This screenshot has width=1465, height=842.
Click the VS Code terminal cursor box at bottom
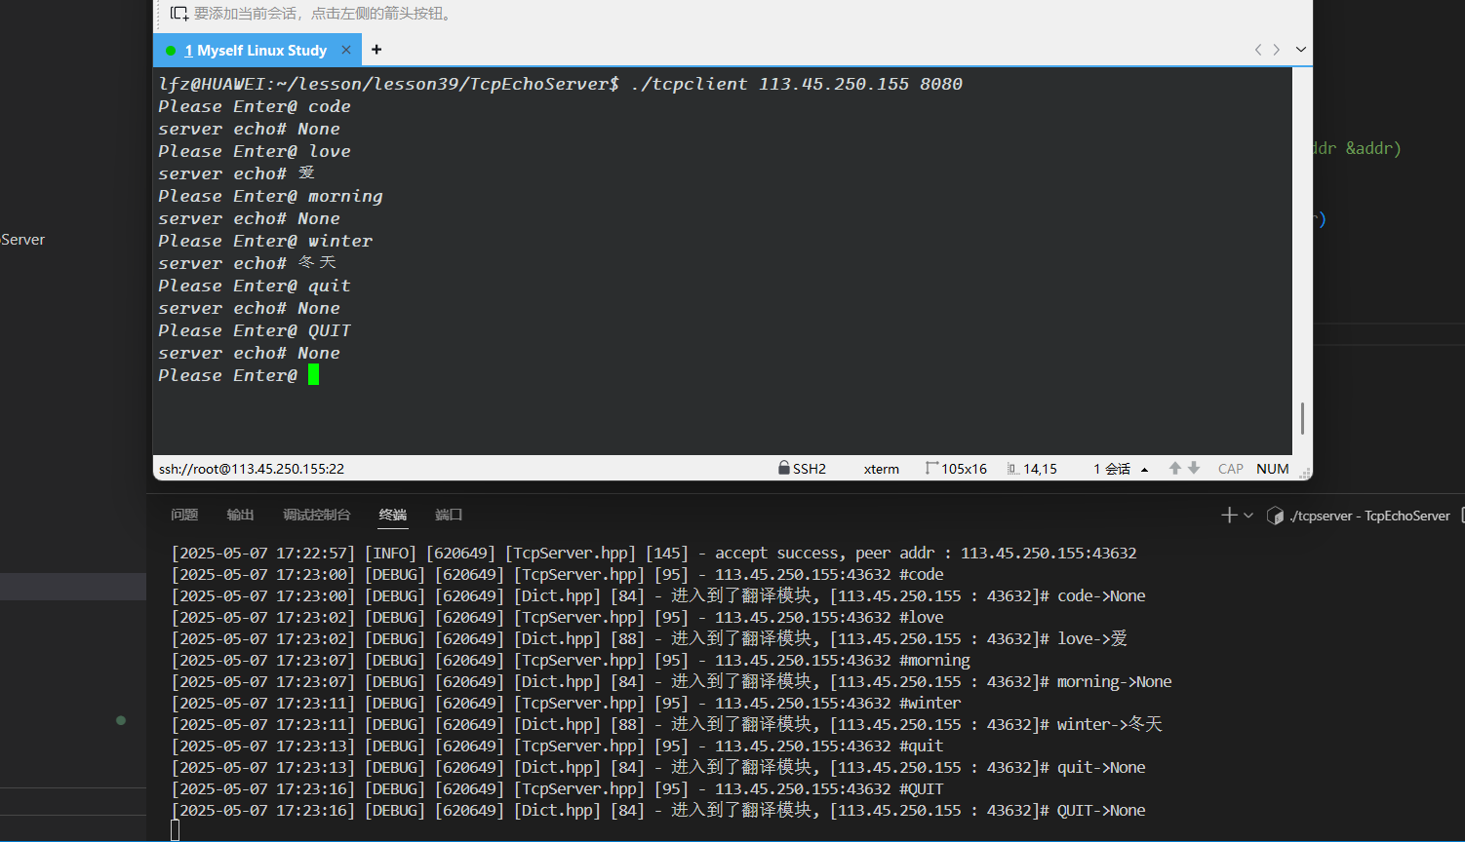point(176,830)
